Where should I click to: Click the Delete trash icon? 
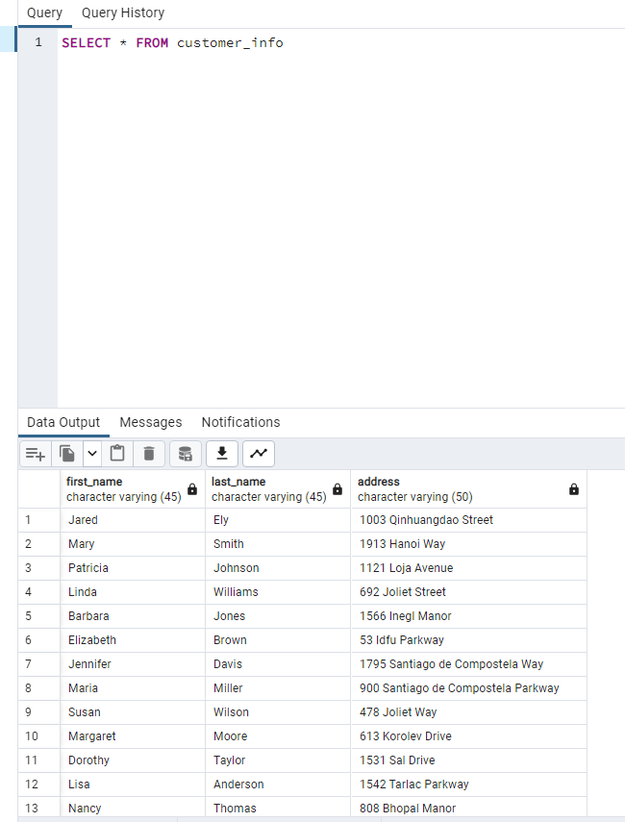[149, 454]
